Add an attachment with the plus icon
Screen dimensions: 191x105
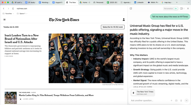click(171, 100)
